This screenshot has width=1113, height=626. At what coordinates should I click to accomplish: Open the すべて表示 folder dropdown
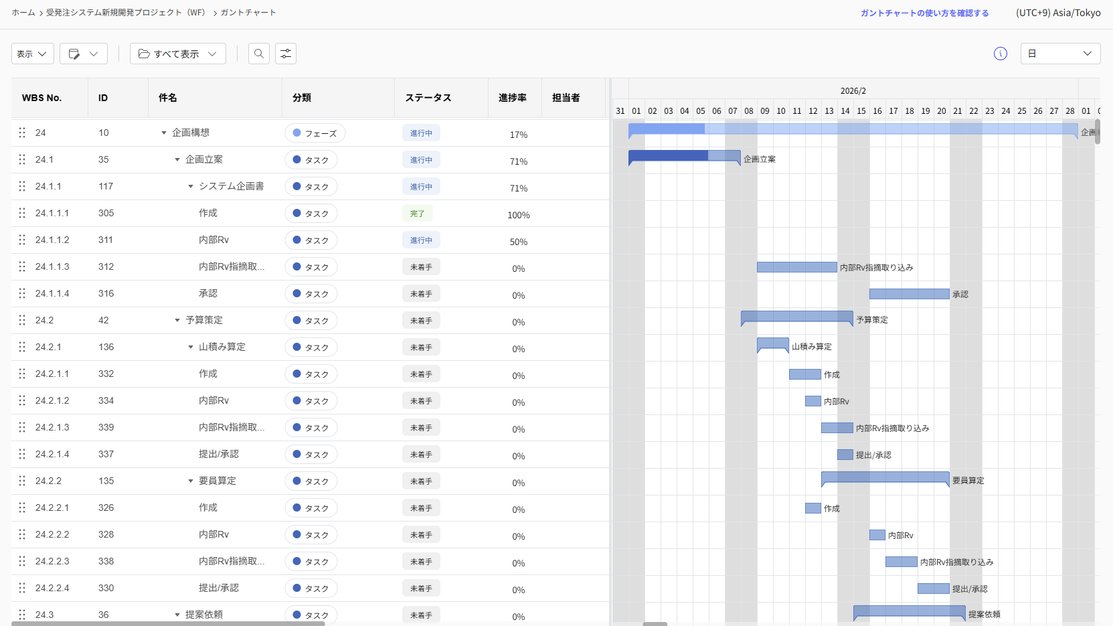[x=177, y=54]
